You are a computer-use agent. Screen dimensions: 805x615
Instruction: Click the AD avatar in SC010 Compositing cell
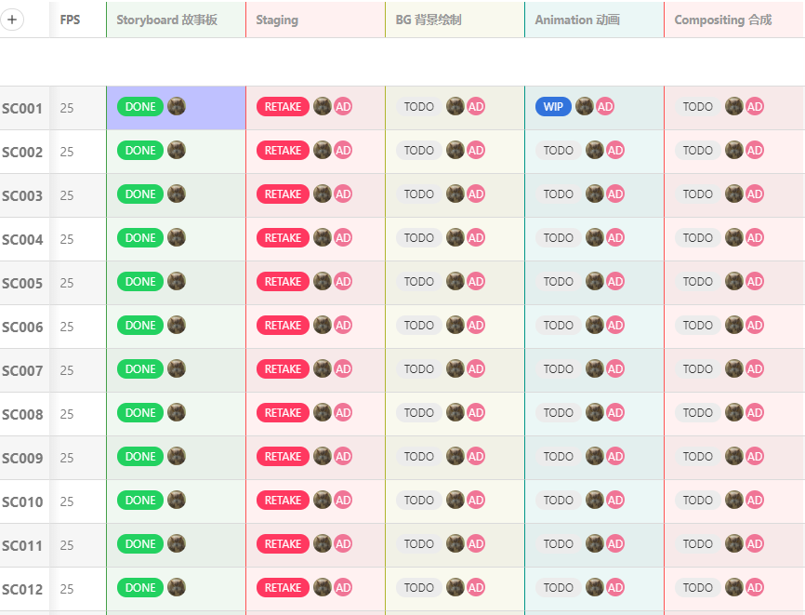pyautogui.click(x=755, y=500)
